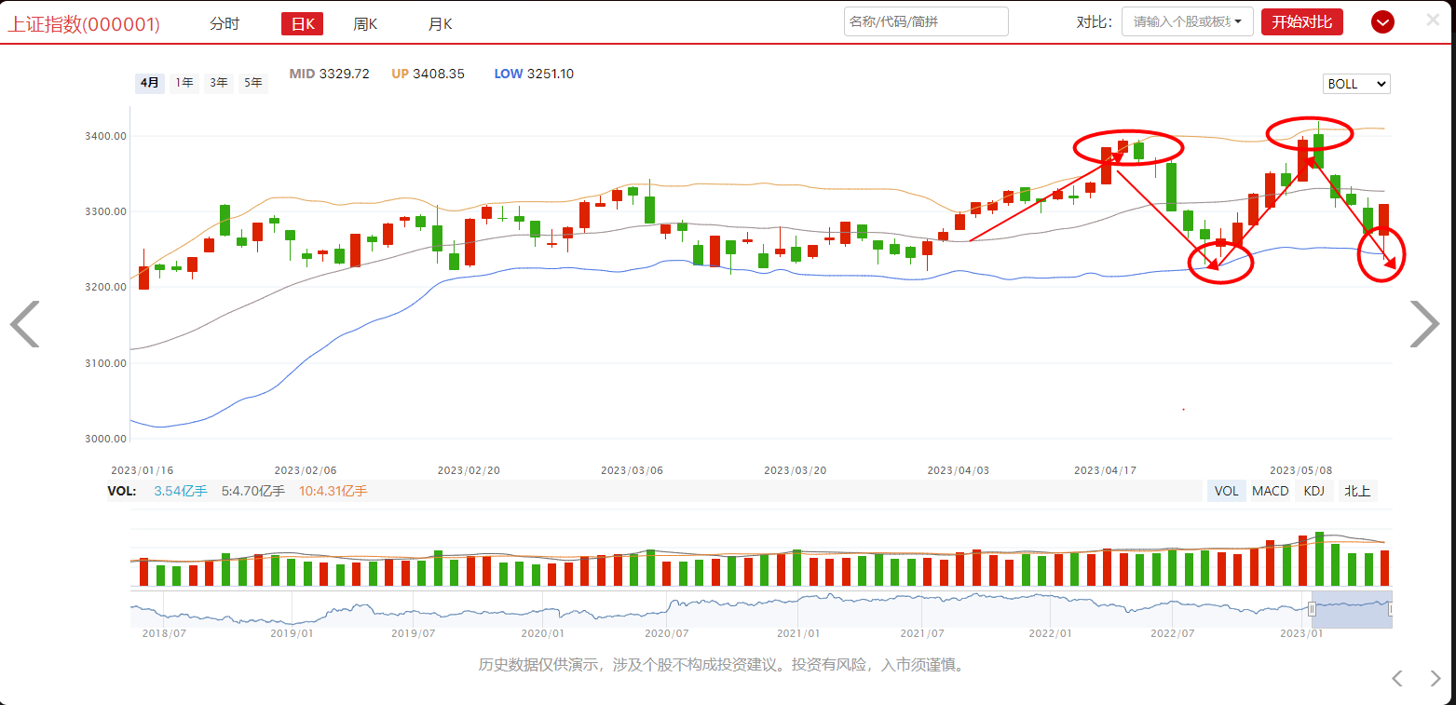
Task: Click the right handle of the range slider
Action: (1391, 609)
